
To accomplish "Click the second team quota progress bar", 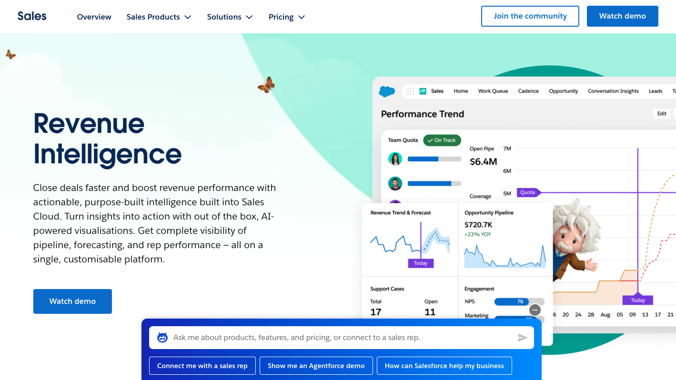I will click(x=434, y=183).
